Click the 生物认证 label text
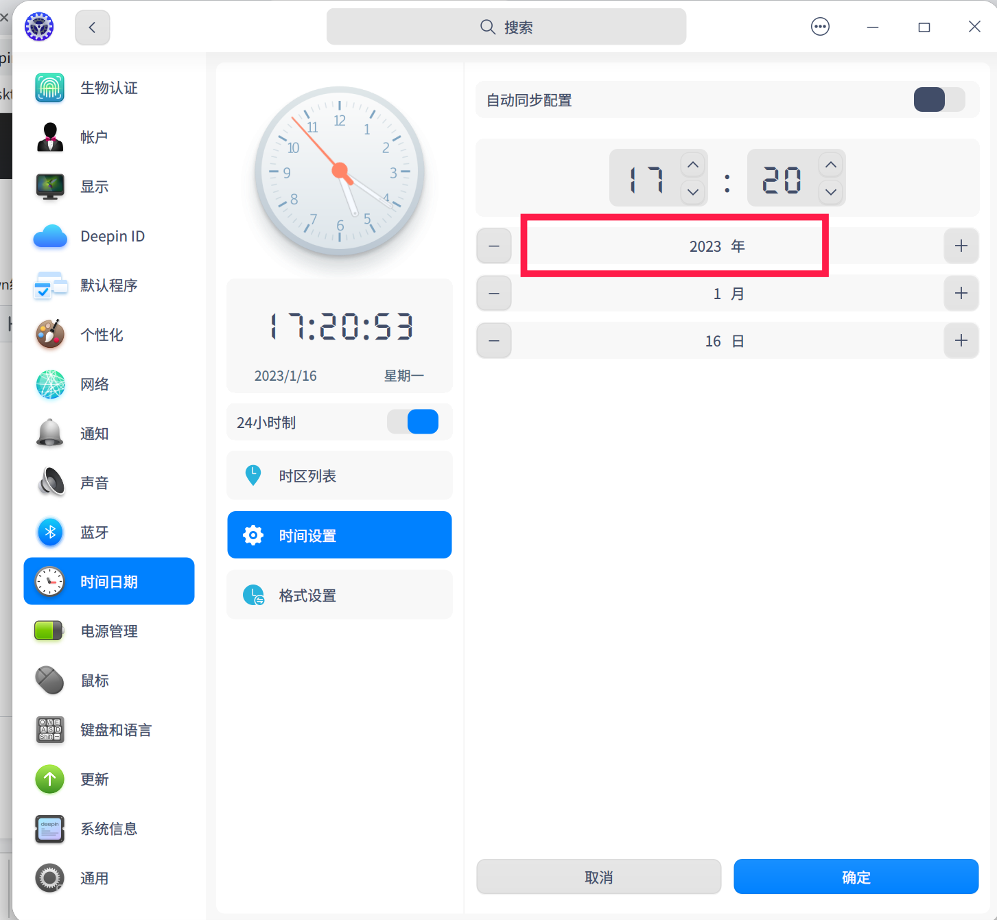The image size is (997, 920). pyautogui.click(x=109, y=88)
